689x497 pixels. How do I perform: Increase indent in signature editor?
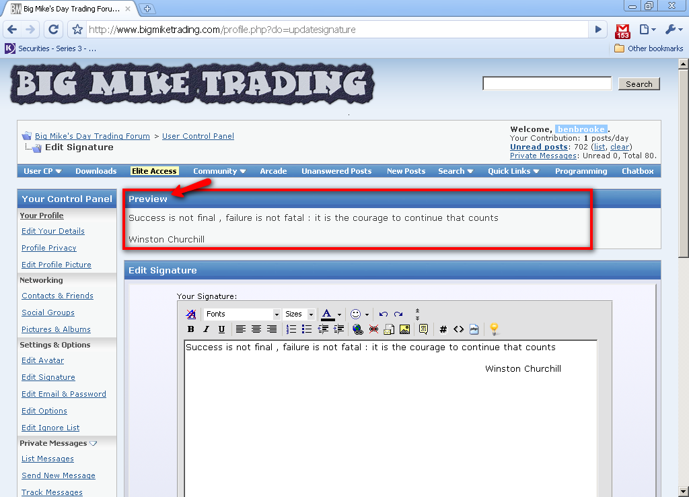point(339,329)
